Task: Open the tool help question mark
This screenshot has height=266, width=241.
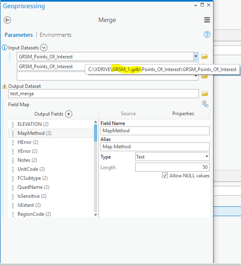Action: (207, 34)
